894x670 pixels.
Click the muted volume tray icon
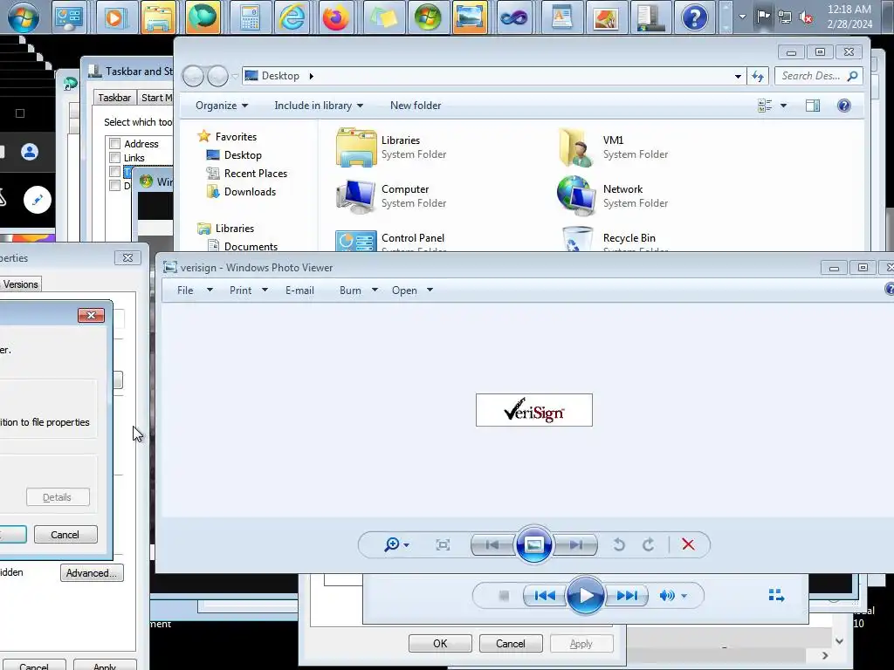tap(806, 17)
